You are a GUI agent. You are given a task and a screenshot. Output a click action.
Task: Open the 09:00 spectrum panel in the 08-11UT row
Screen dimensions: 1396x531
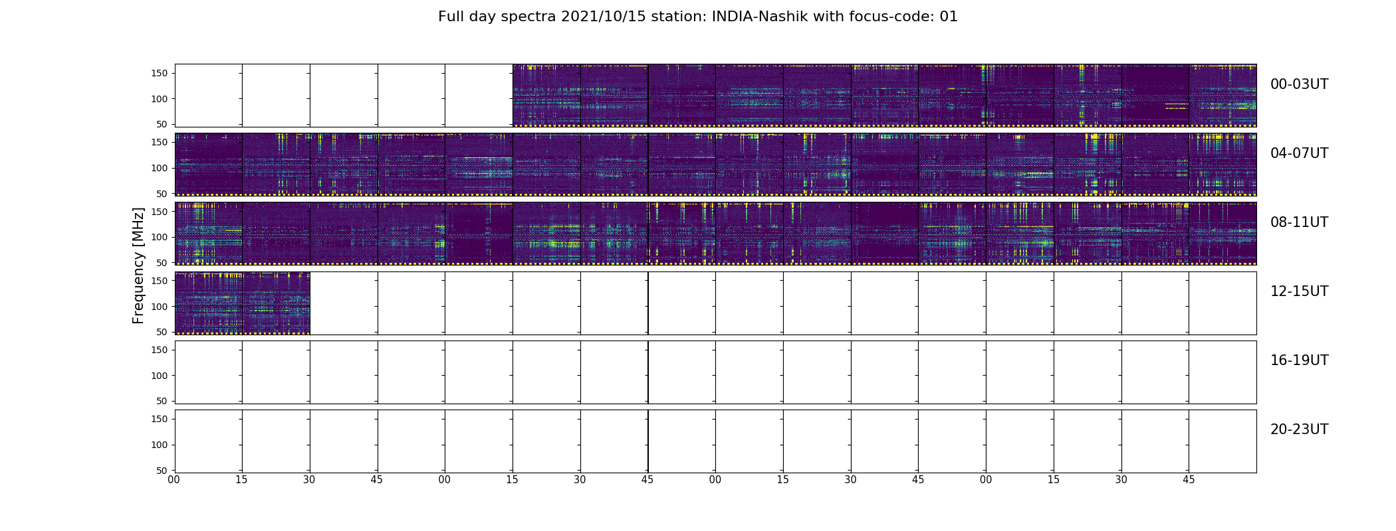(479, 234)
